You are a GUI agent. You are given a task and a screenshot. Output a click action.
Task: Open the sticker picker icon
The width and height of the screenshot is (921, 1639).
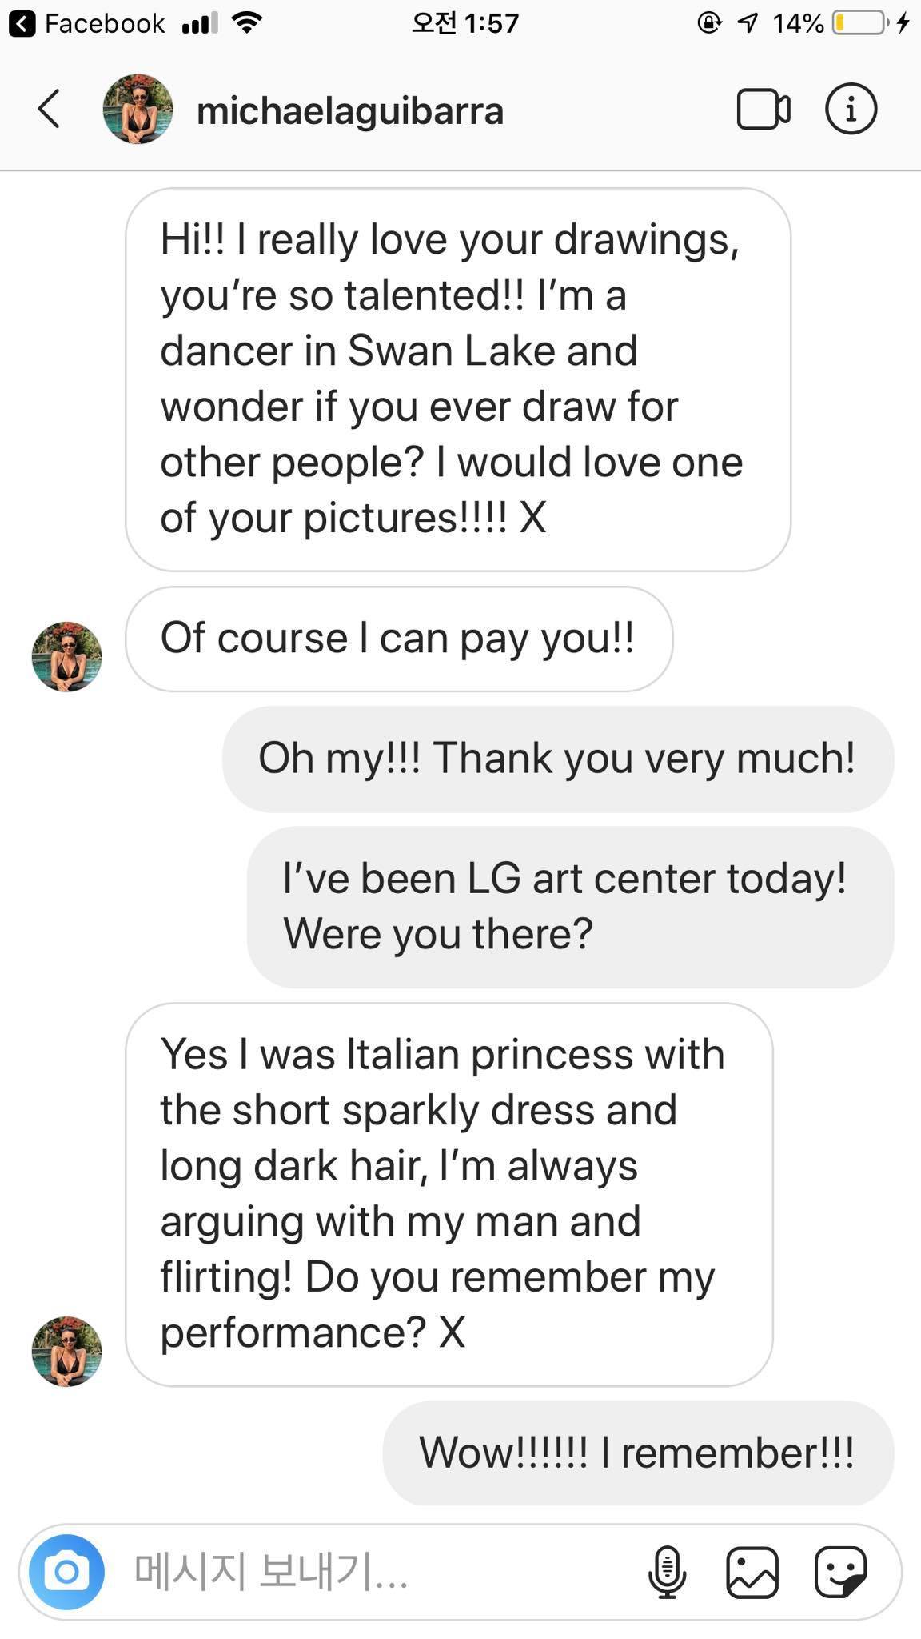coord(840,1573)
